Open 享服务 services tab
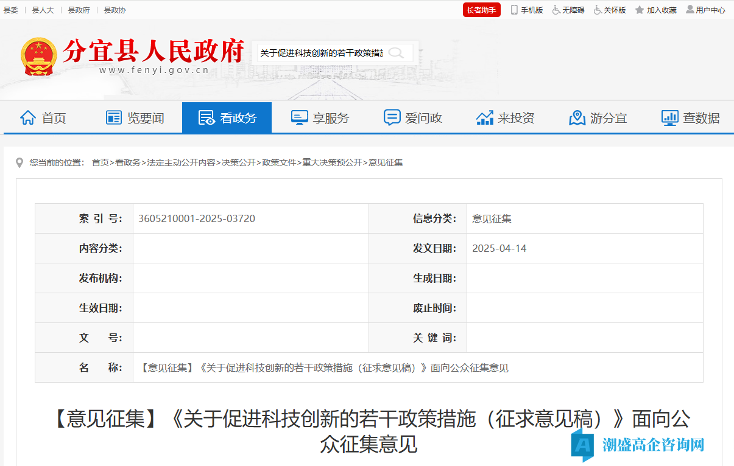The width and height of the screenshot is (734, 466). pos(320,118)
